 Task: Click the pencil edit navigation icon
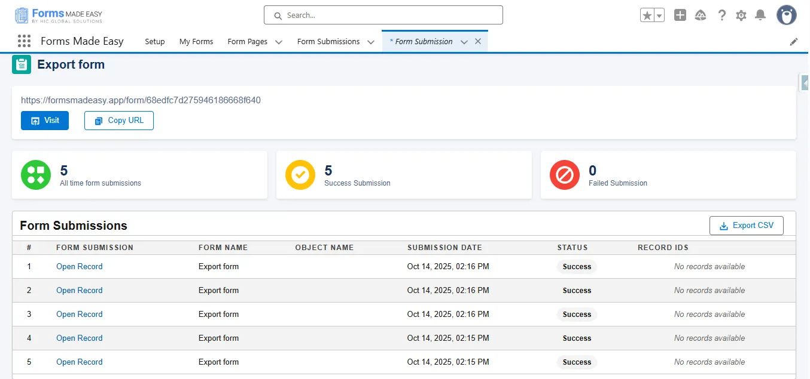tap(794, 42)
